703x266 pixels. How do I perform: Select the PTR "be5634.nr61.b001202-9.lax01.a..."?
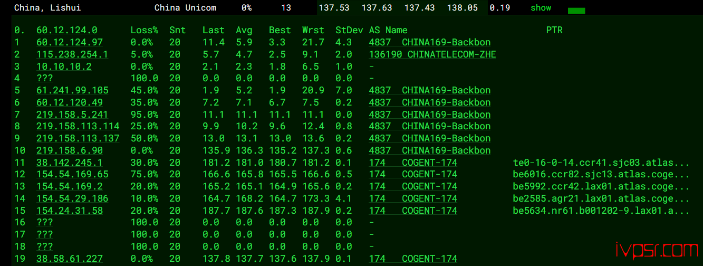click(601, 211)
